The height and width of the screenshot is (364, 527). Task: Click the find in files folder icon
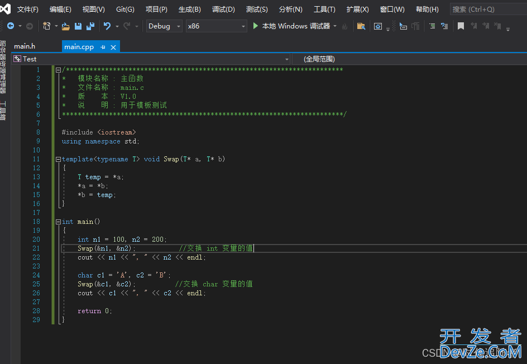[x=361, y=26]
